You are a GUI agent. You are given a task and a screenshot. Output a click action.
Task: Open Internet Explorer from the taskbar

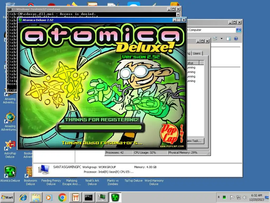point(23,197)
